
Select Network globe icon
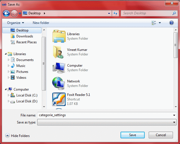point(59,84)
